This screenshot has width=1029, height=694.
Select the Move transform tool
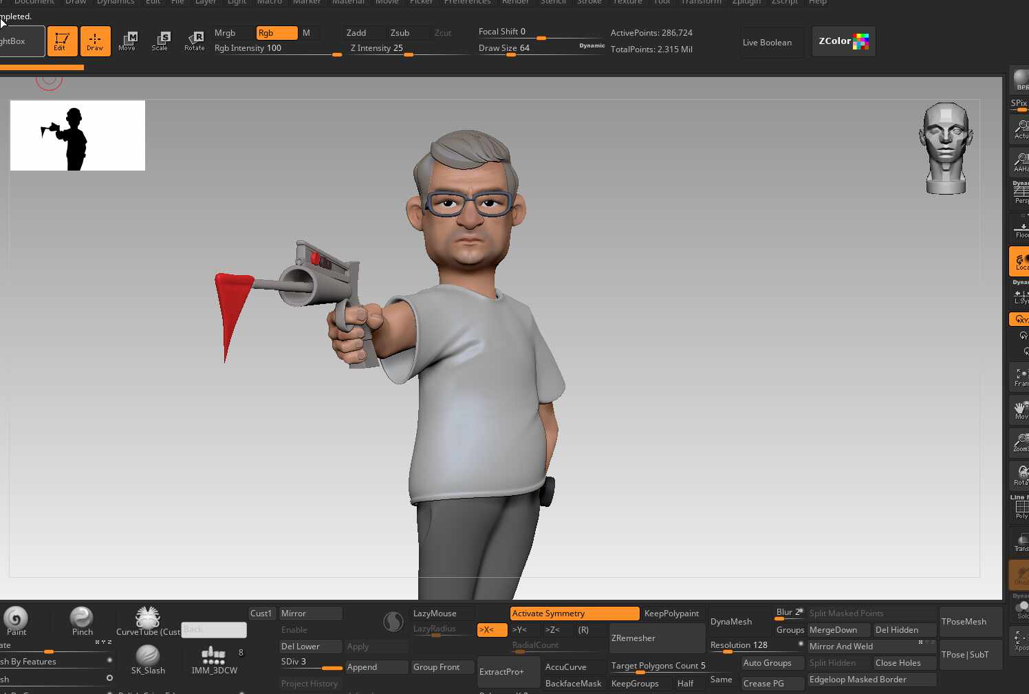tap(127, 41)
